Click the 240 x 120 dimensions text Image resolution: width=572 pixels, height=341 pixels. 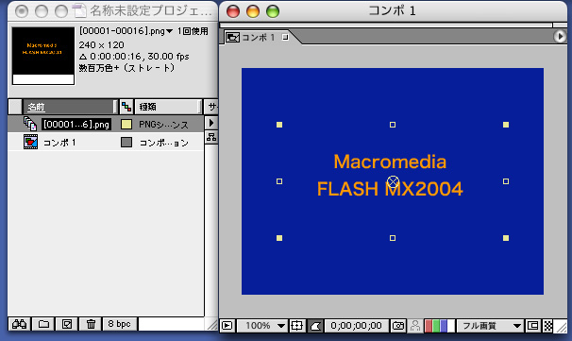coord(101,45)
